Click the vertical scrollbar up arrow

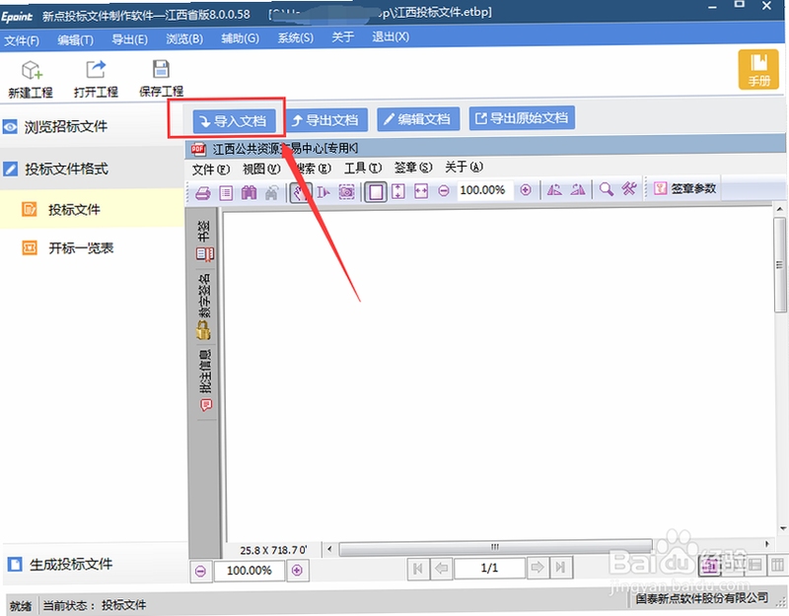point(780,209)
